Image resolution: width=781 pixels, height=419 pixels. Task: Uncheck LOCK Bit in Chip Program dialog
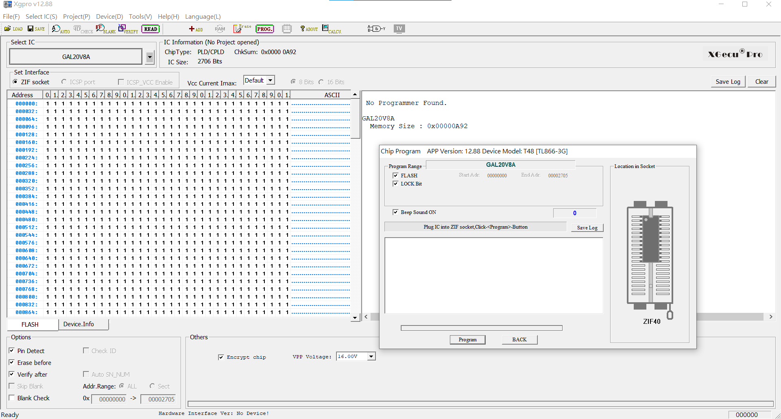[395, 184]
